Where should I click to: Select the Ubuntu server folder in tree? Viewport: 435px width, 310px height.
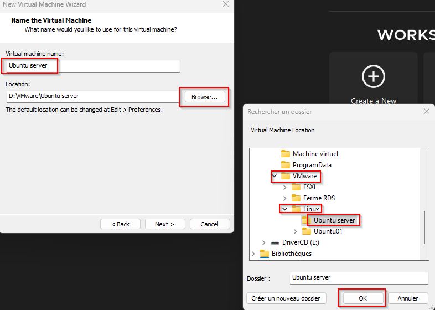(x=334, y=220)
